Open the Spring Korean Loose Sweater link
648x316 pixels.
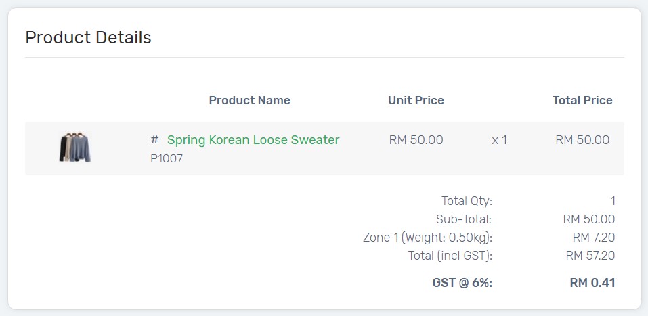pyautogui.click(x=253, y=140)
